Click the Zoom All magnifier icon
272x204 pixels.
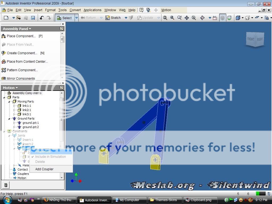165,18
